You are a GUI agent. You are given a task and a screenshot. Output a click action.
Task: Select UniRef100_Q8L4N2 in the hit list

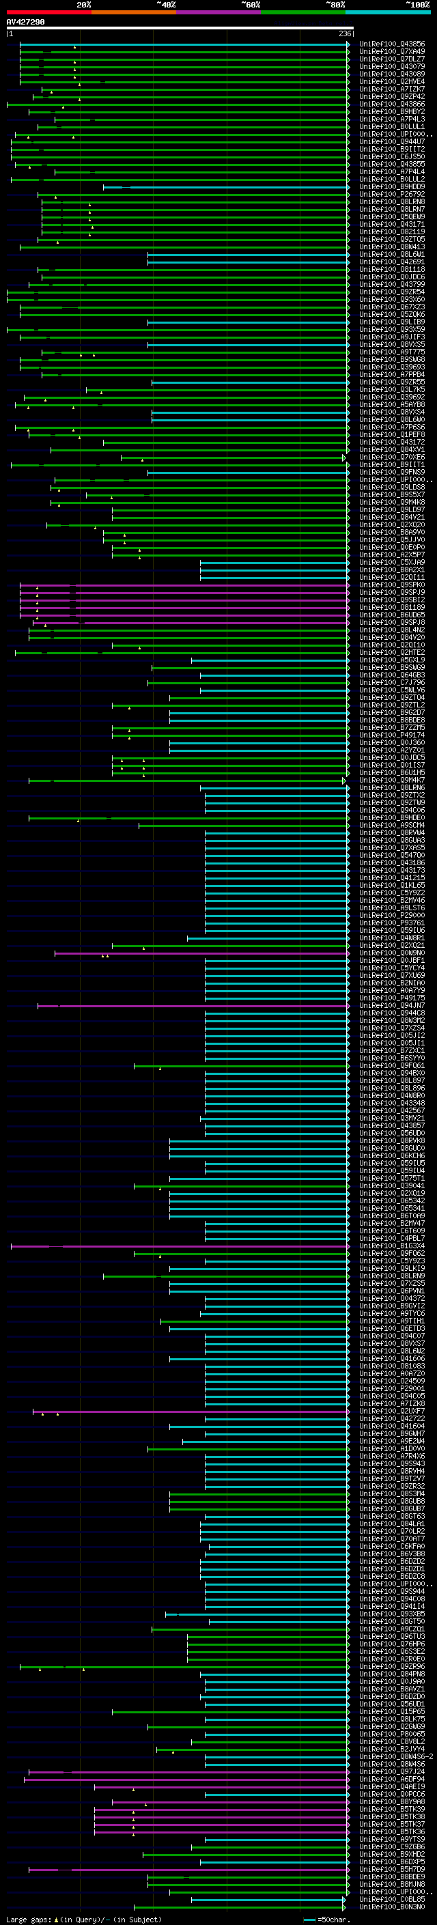(391, 630)
